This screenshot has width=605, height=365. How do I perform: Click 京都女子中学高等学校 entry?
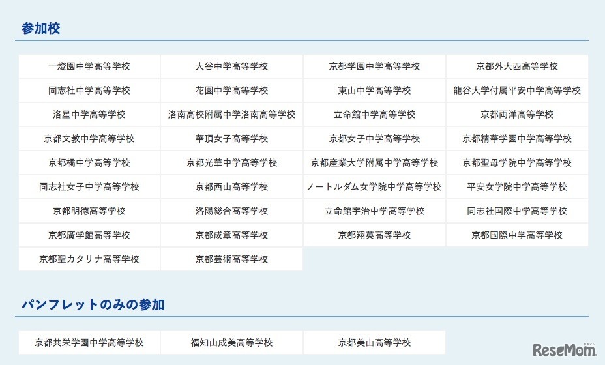(x=374, y=139)
